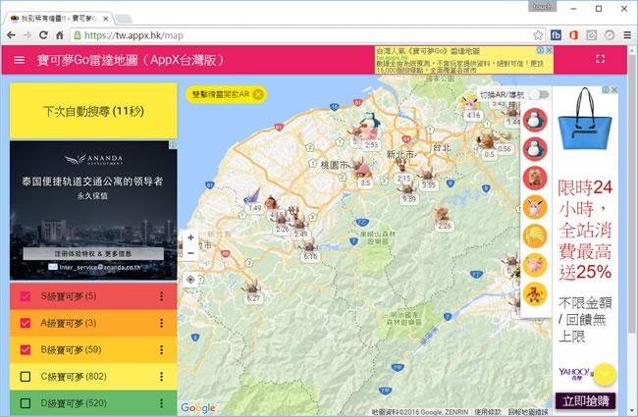Image resolution: width=638 pixels, height=417 pixels.
Task: Close the handbag ad on the right
Action: click(614, 90)
